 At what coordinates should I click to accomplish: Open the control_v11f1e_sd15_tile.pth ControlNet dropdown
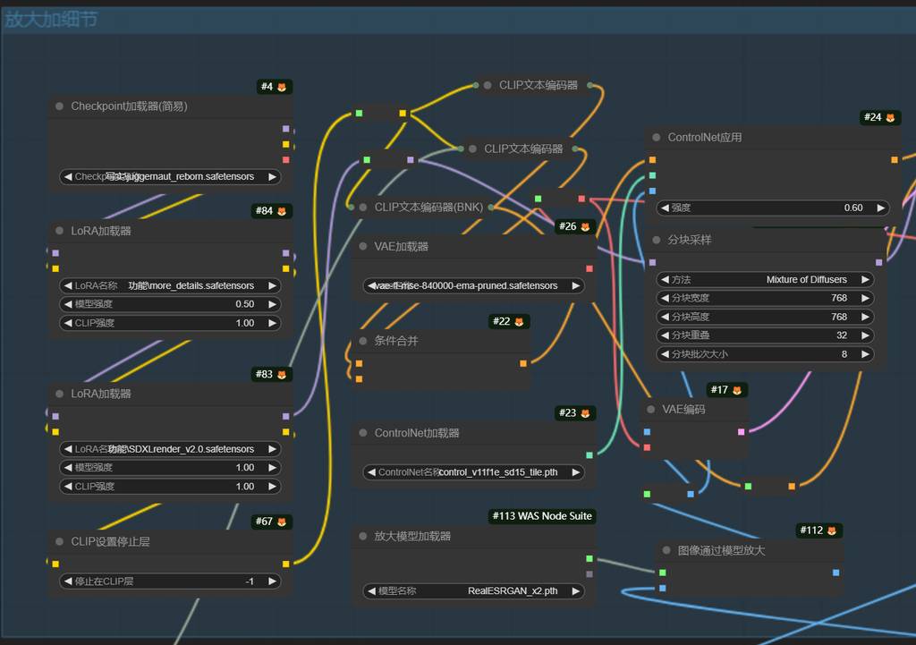point(474,472)
